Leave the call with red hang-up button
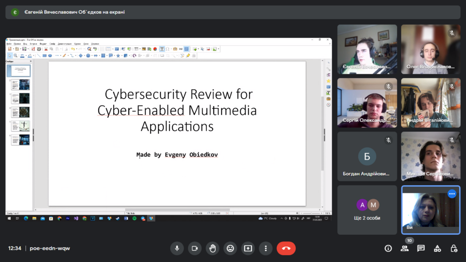 tap(286, 248)
